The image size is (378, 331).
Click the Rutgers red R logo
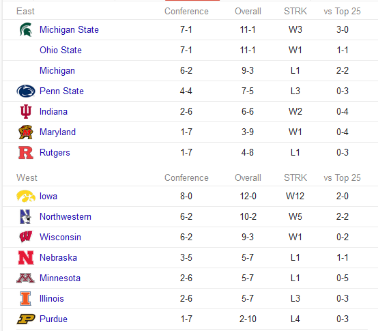coord(25,153)
